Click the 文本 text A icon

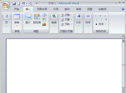(79, 17)
